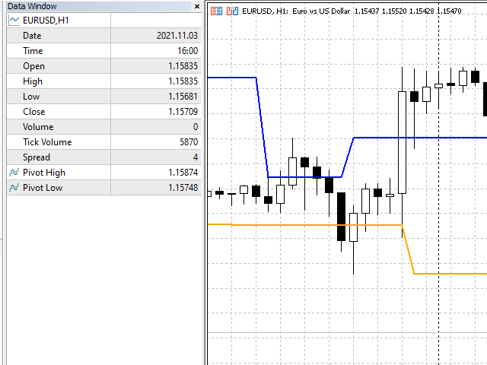Click the High value 1.15835
Screen dimensions: 487x365
click(183, 81)
